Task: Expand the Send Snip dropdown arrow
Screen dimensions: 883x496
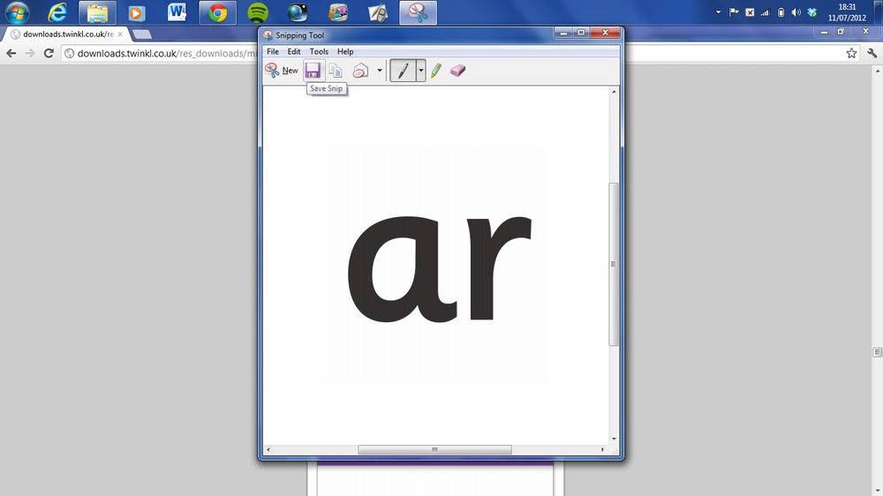Action: [379, 71]
